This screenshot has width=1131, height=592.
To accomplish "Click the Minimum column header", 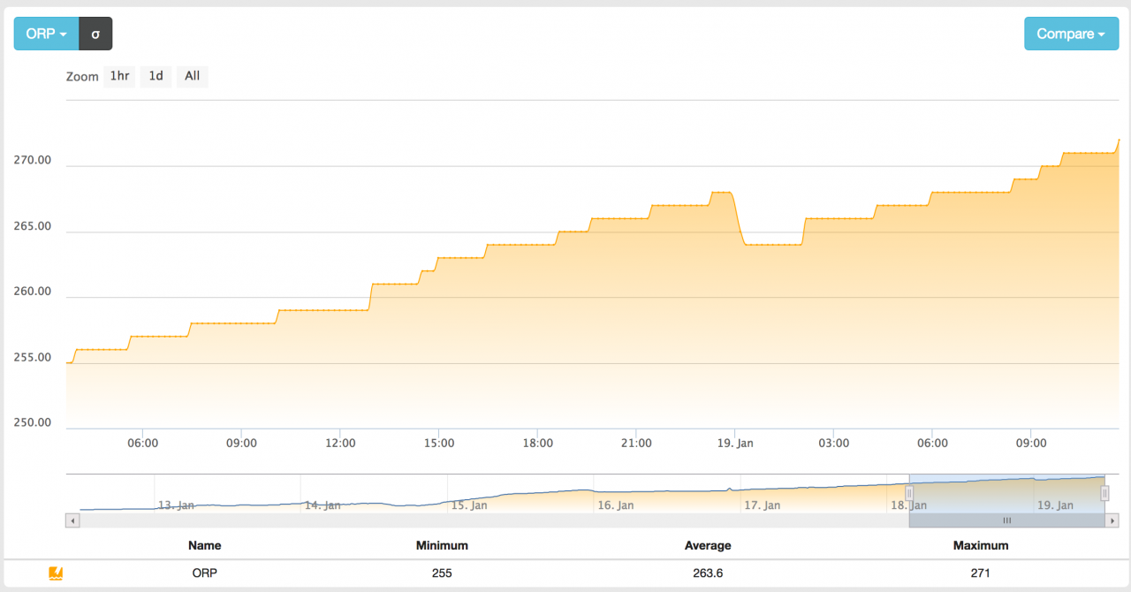I will [442, 545].
